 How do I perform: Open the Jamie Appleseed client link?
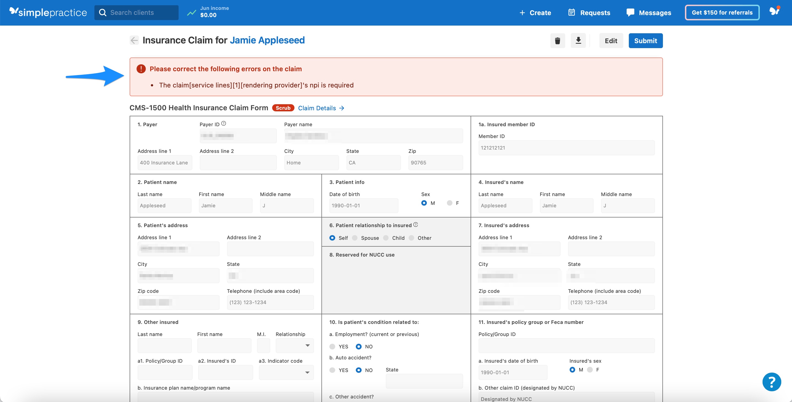pos(267,40)
